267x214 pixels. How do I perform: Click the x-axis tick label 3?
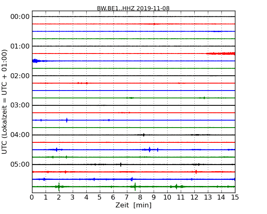[73, 198]
